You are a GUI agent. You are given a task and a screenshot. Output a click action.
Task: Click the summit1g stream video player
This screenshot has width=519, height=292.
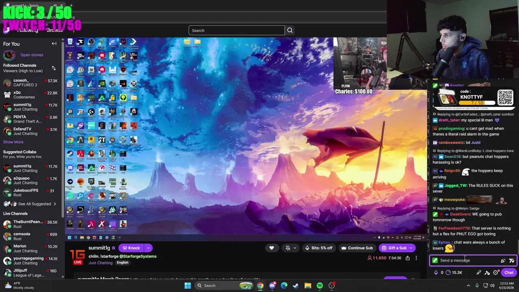pos(246,139)
